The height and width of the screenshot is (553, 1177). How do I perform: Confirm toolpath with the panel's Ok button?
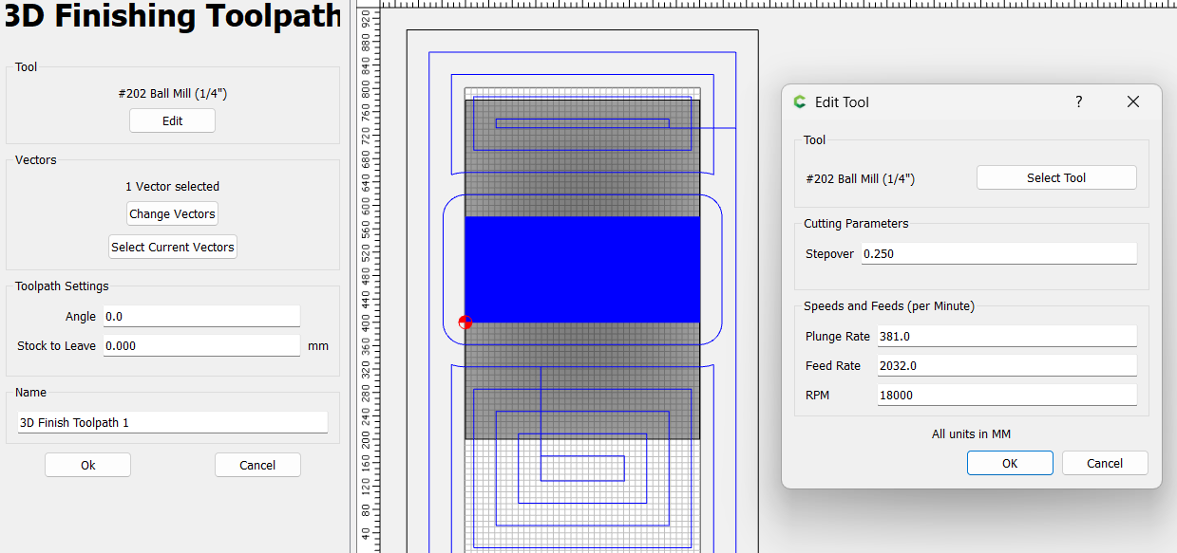tap(87, 465)
